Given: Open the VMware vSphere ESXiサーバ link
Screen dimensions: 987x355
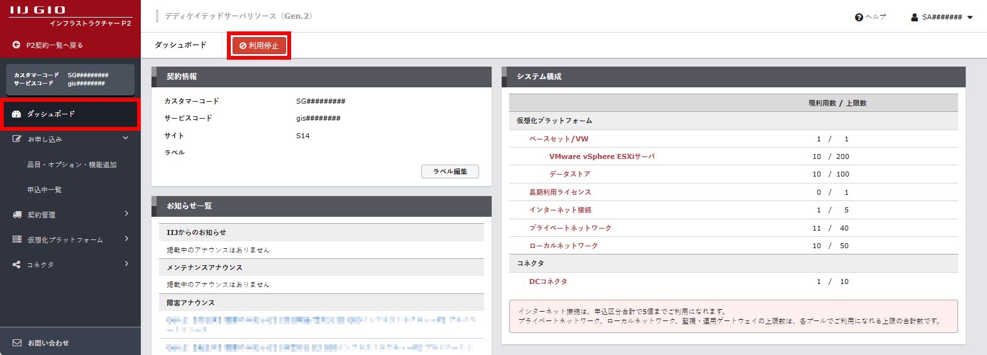Looking at the screenshot, I should pyautogui.click(x=602, y=156).
